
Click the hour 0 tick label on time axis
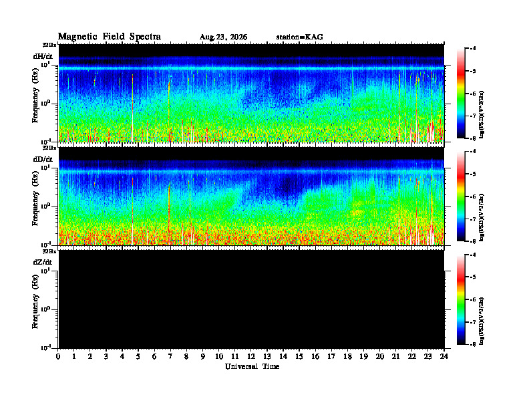[58, 357]
